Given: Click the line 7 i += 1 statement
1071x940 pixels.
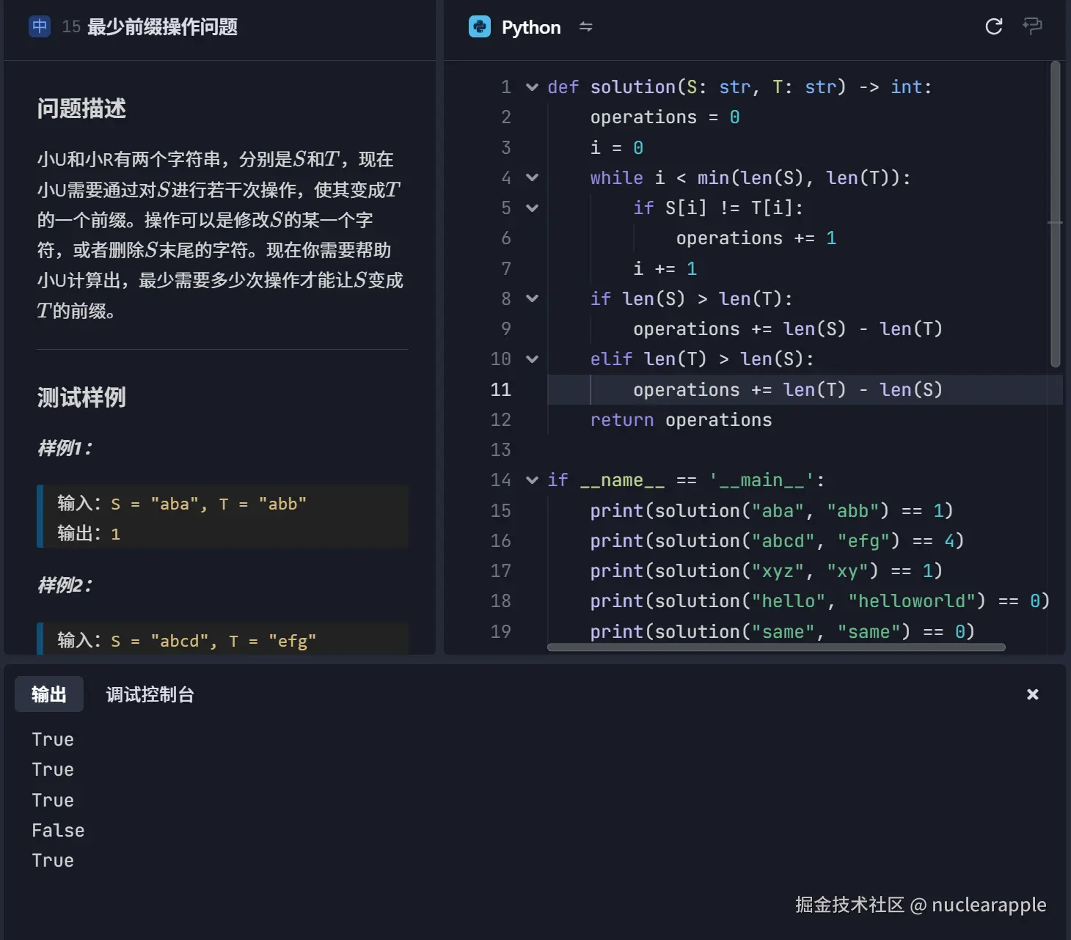Looking at the screenshot, I should coord(665,269).
